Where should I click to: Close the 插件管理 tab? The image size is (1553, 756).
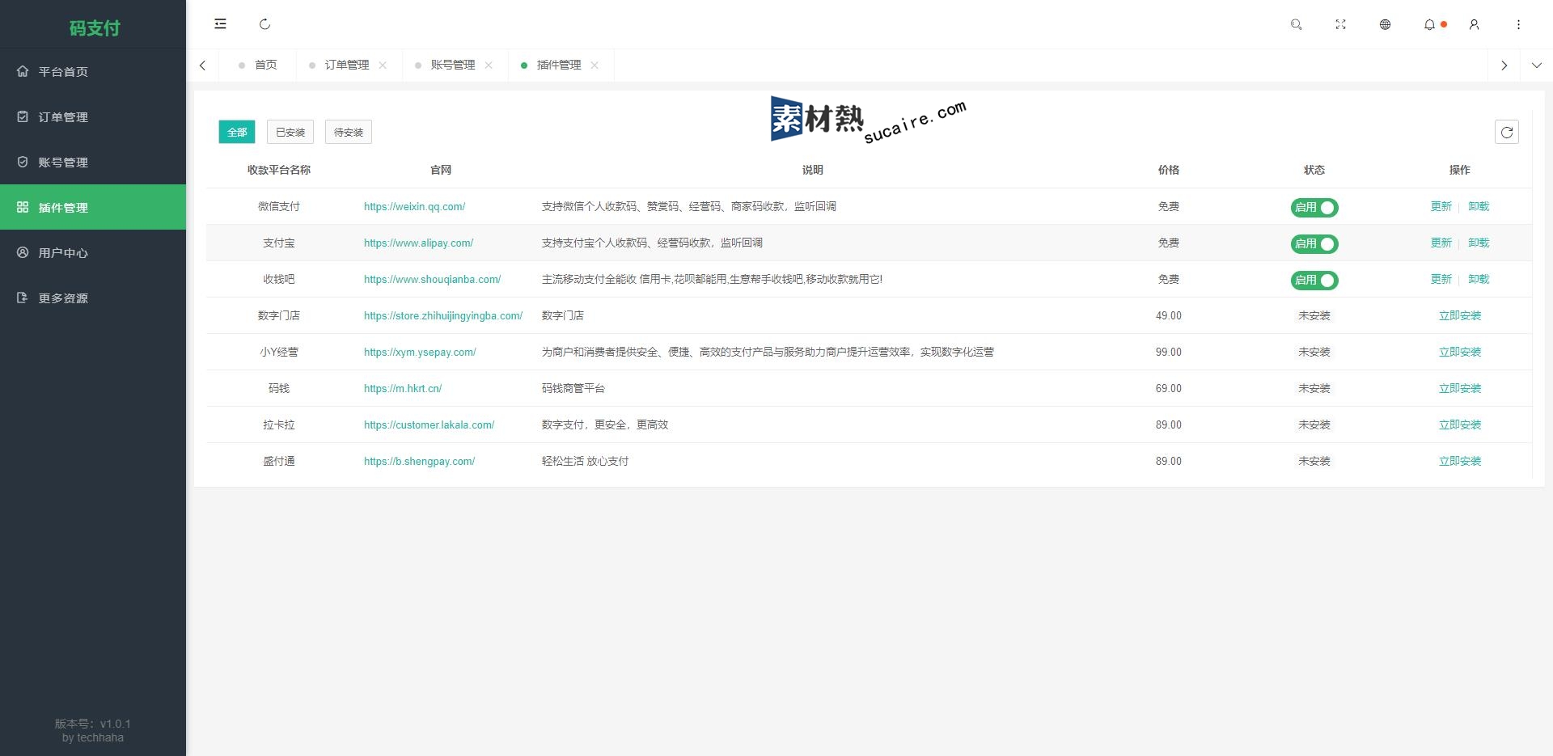pyautogui.click(x=595, y=65)
